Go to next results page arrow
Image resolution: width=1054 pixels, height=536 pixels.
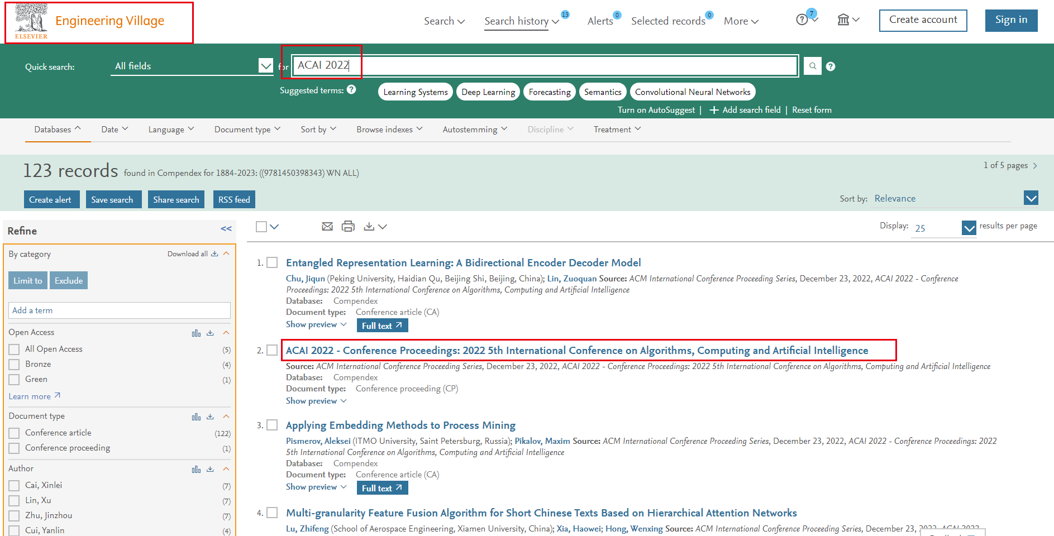(x=1035, y=166)
